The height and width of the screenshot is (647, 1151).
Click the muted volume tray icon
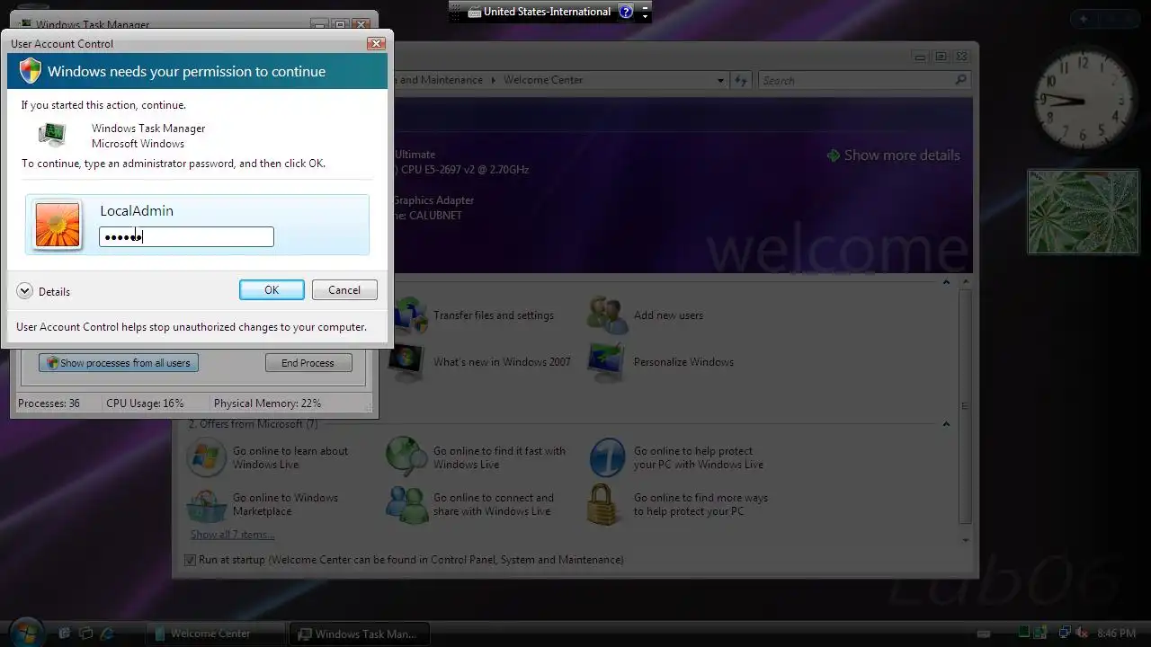coord(1084,634)
